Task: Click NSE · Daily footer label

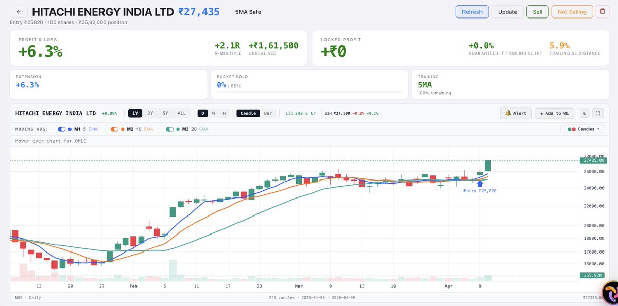Action: tap(28, 297)
